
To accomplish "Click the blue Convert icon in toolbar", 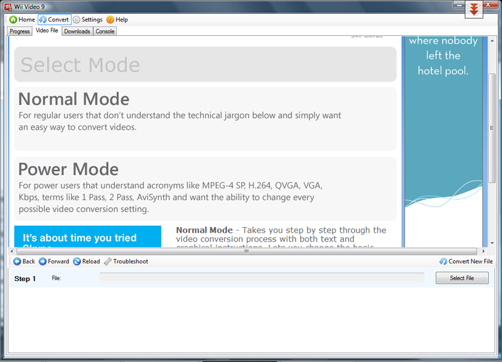I will click(x=43, y=20).
